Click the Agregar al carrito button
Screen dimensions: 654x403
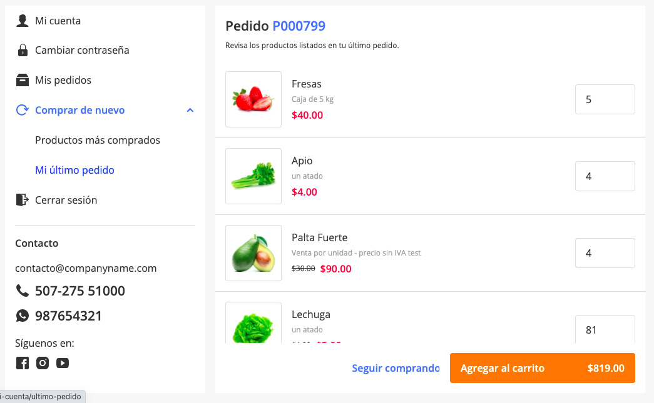click(x=542, y=368)
